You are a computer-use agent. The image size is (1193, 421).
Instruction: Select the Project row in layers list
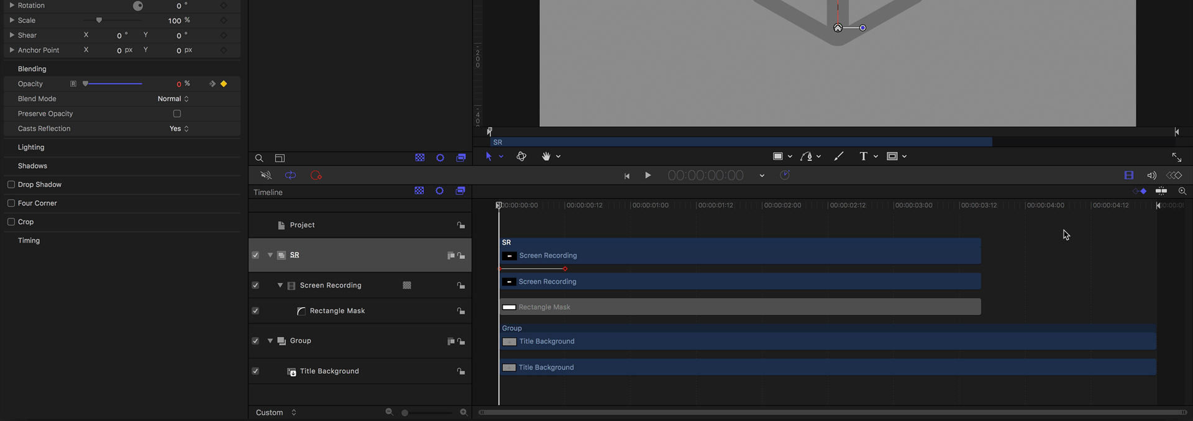[x=360, y=225]
